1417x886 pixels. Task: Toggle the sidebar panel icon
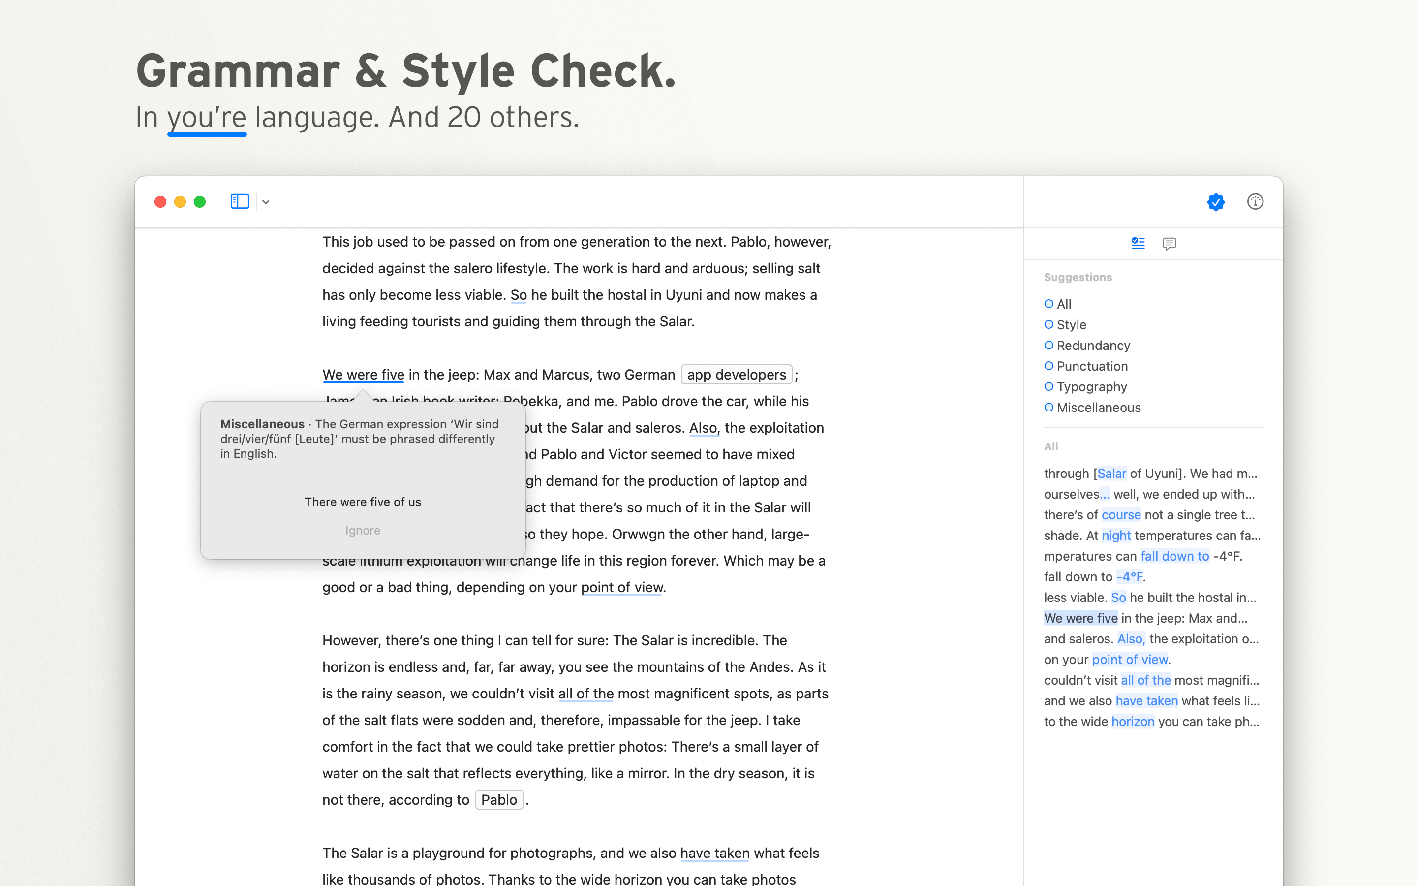tap(240, 202)
